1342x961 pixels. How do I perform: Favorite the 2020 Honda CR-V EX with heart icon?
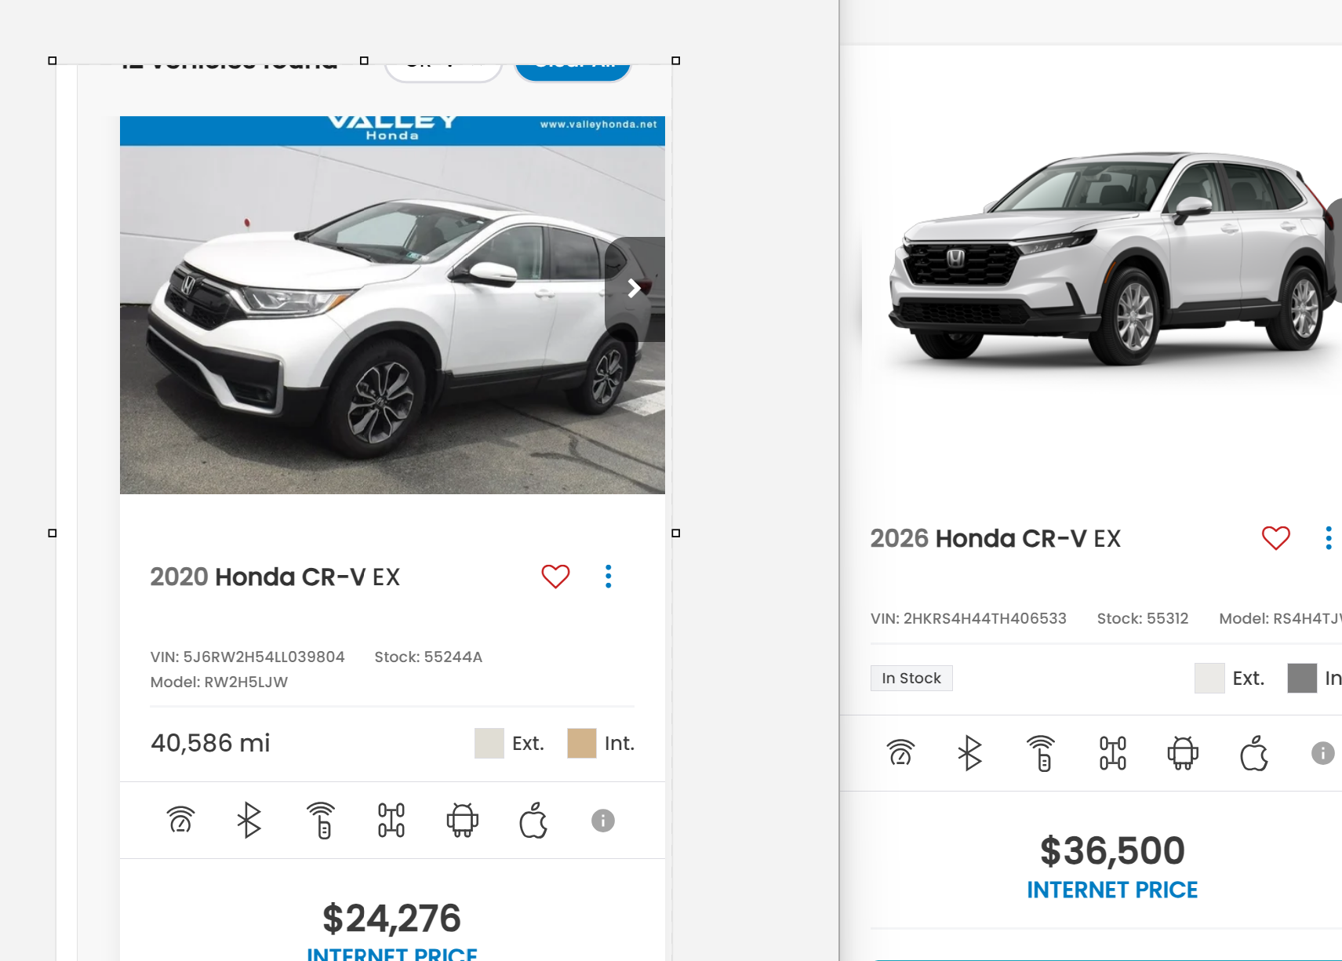point(555,577)
